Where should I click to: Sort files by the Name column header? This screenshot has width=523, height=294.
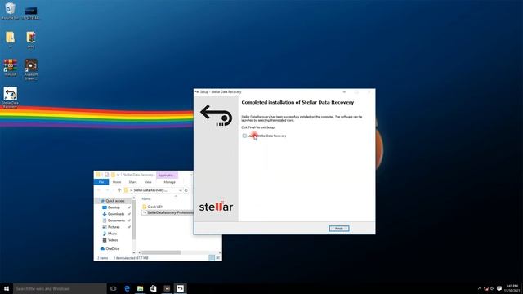146,199
